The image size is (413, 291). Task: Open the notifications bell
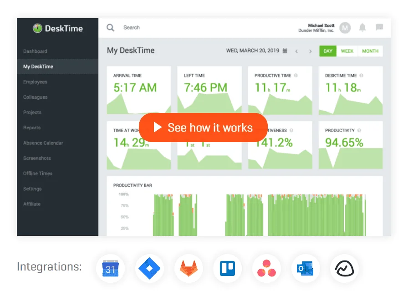click(362, 28)
